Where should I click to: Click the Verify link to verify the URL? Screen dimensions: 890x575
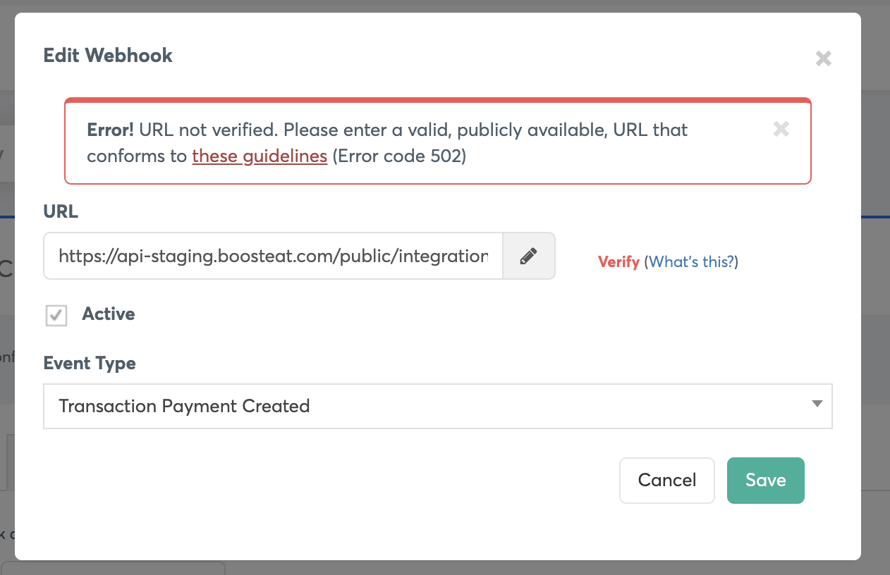618,261
